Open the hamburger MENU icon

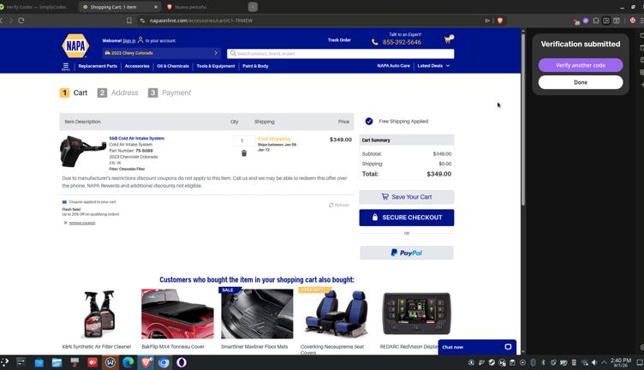click(66, 66)
